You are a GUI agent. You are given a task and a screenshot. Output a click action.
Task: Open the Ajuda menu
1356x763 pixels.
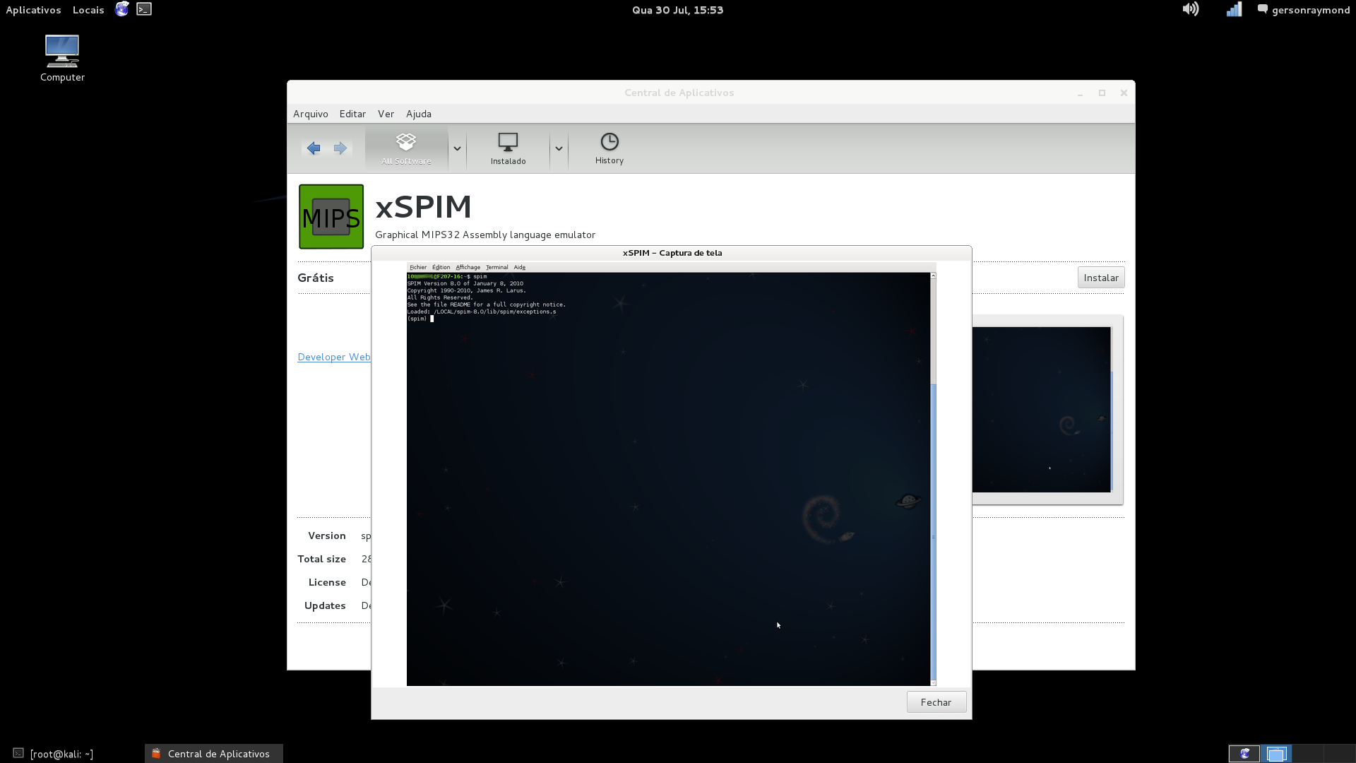click(x=419, y=114)
